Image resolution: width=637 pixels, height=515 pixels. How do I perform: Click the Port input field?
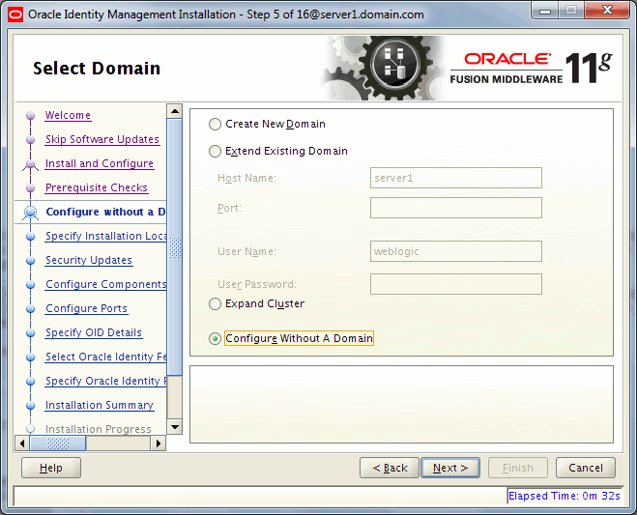[456, 208]
